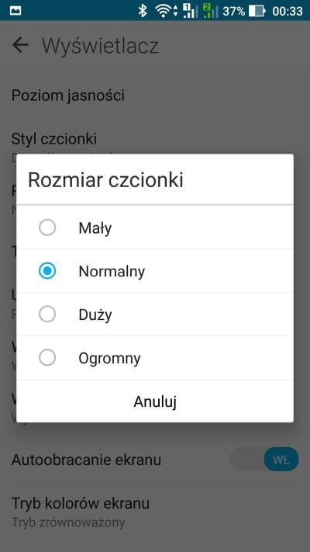The height and width of the screenshot is (552, 310).
Task: Tap the SIM 1 signal strength icon
Action: 191,11
